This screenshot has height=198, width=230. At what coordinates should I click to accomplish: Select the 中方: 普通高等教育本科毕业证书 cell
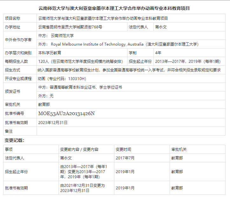[131, 87]
